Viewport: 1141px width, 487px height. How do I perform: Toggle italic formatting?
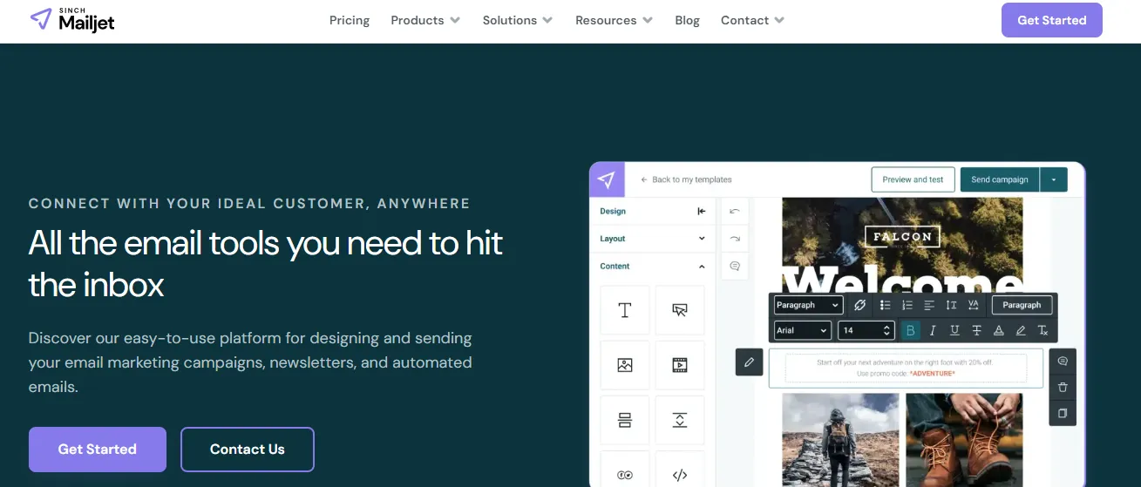[933, 330]
